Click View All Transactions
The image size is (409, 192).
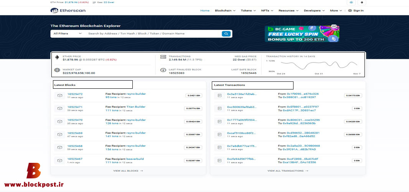click(288, 171)
